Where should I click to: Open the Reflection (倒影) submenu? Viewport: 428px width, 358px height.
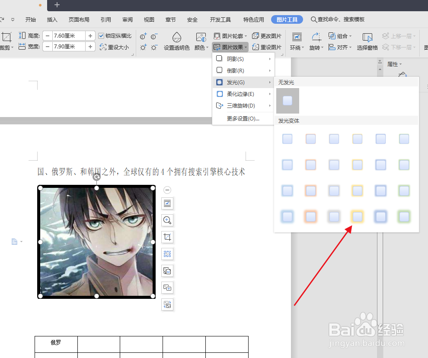pyautogui.click(x=243, y=71)
